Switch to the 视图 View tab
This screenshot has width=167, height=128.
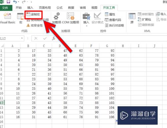tap(94, 8)
